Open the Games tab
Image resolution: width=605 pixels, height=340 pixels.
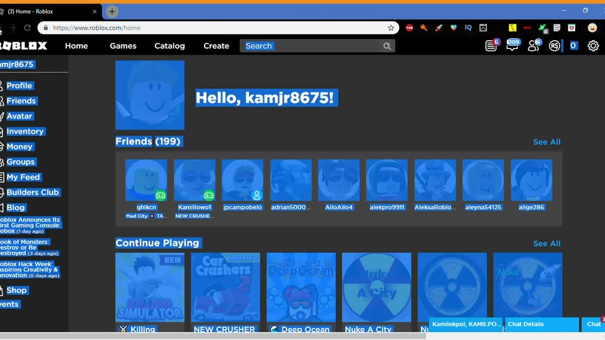pos(123,46)
